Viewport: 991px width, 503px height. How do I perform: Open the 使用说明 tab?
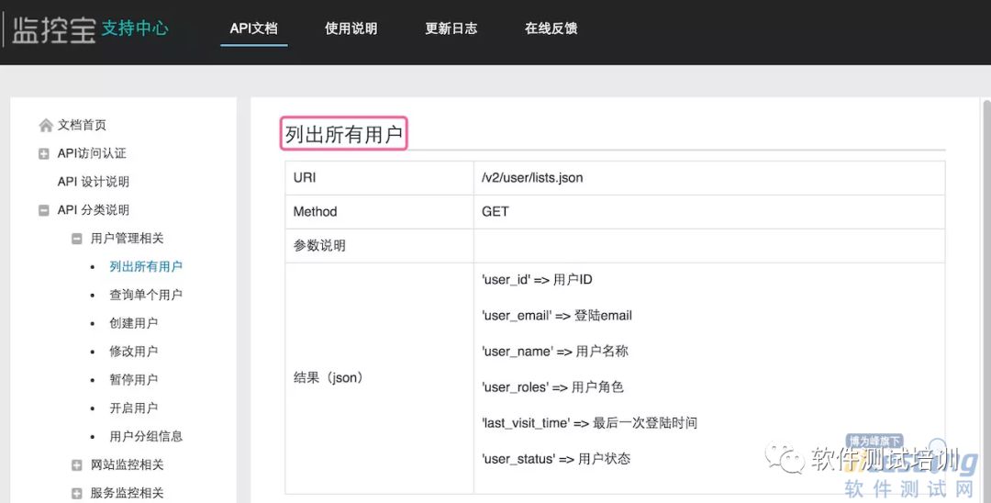351,28
